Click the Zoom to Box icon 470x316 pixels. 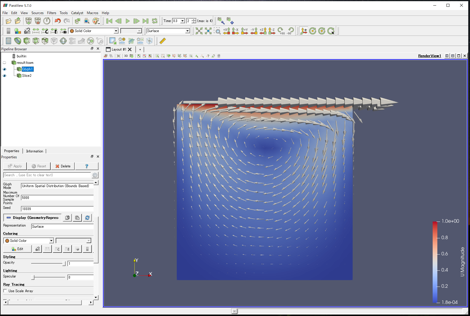click(217, 31)
